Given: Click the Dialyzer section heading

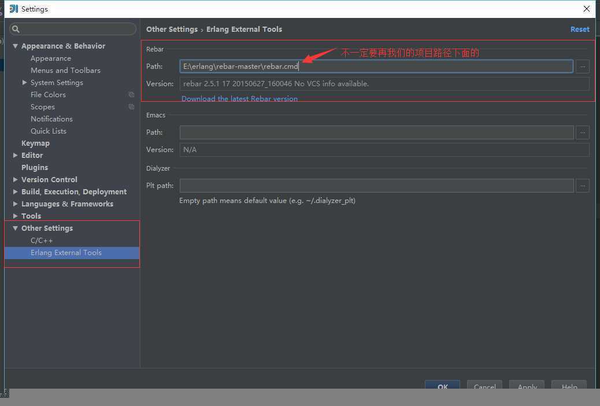Looking at the screenshot, I should click(x=158, y=168).
